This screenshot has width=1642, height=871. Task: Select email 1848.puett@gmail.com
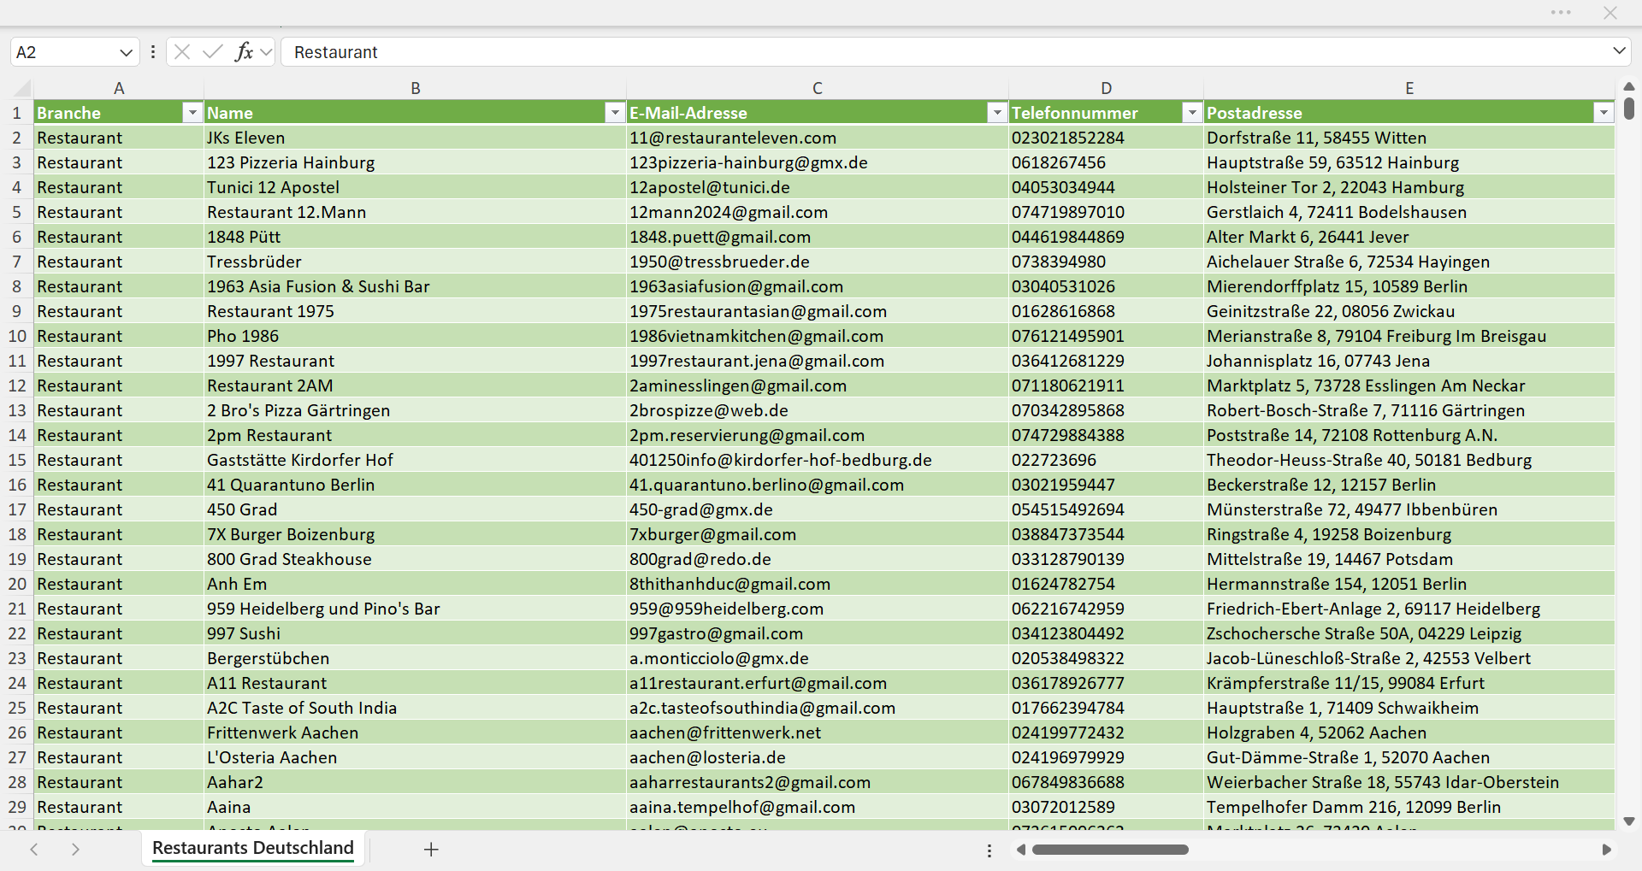[818, 237]
